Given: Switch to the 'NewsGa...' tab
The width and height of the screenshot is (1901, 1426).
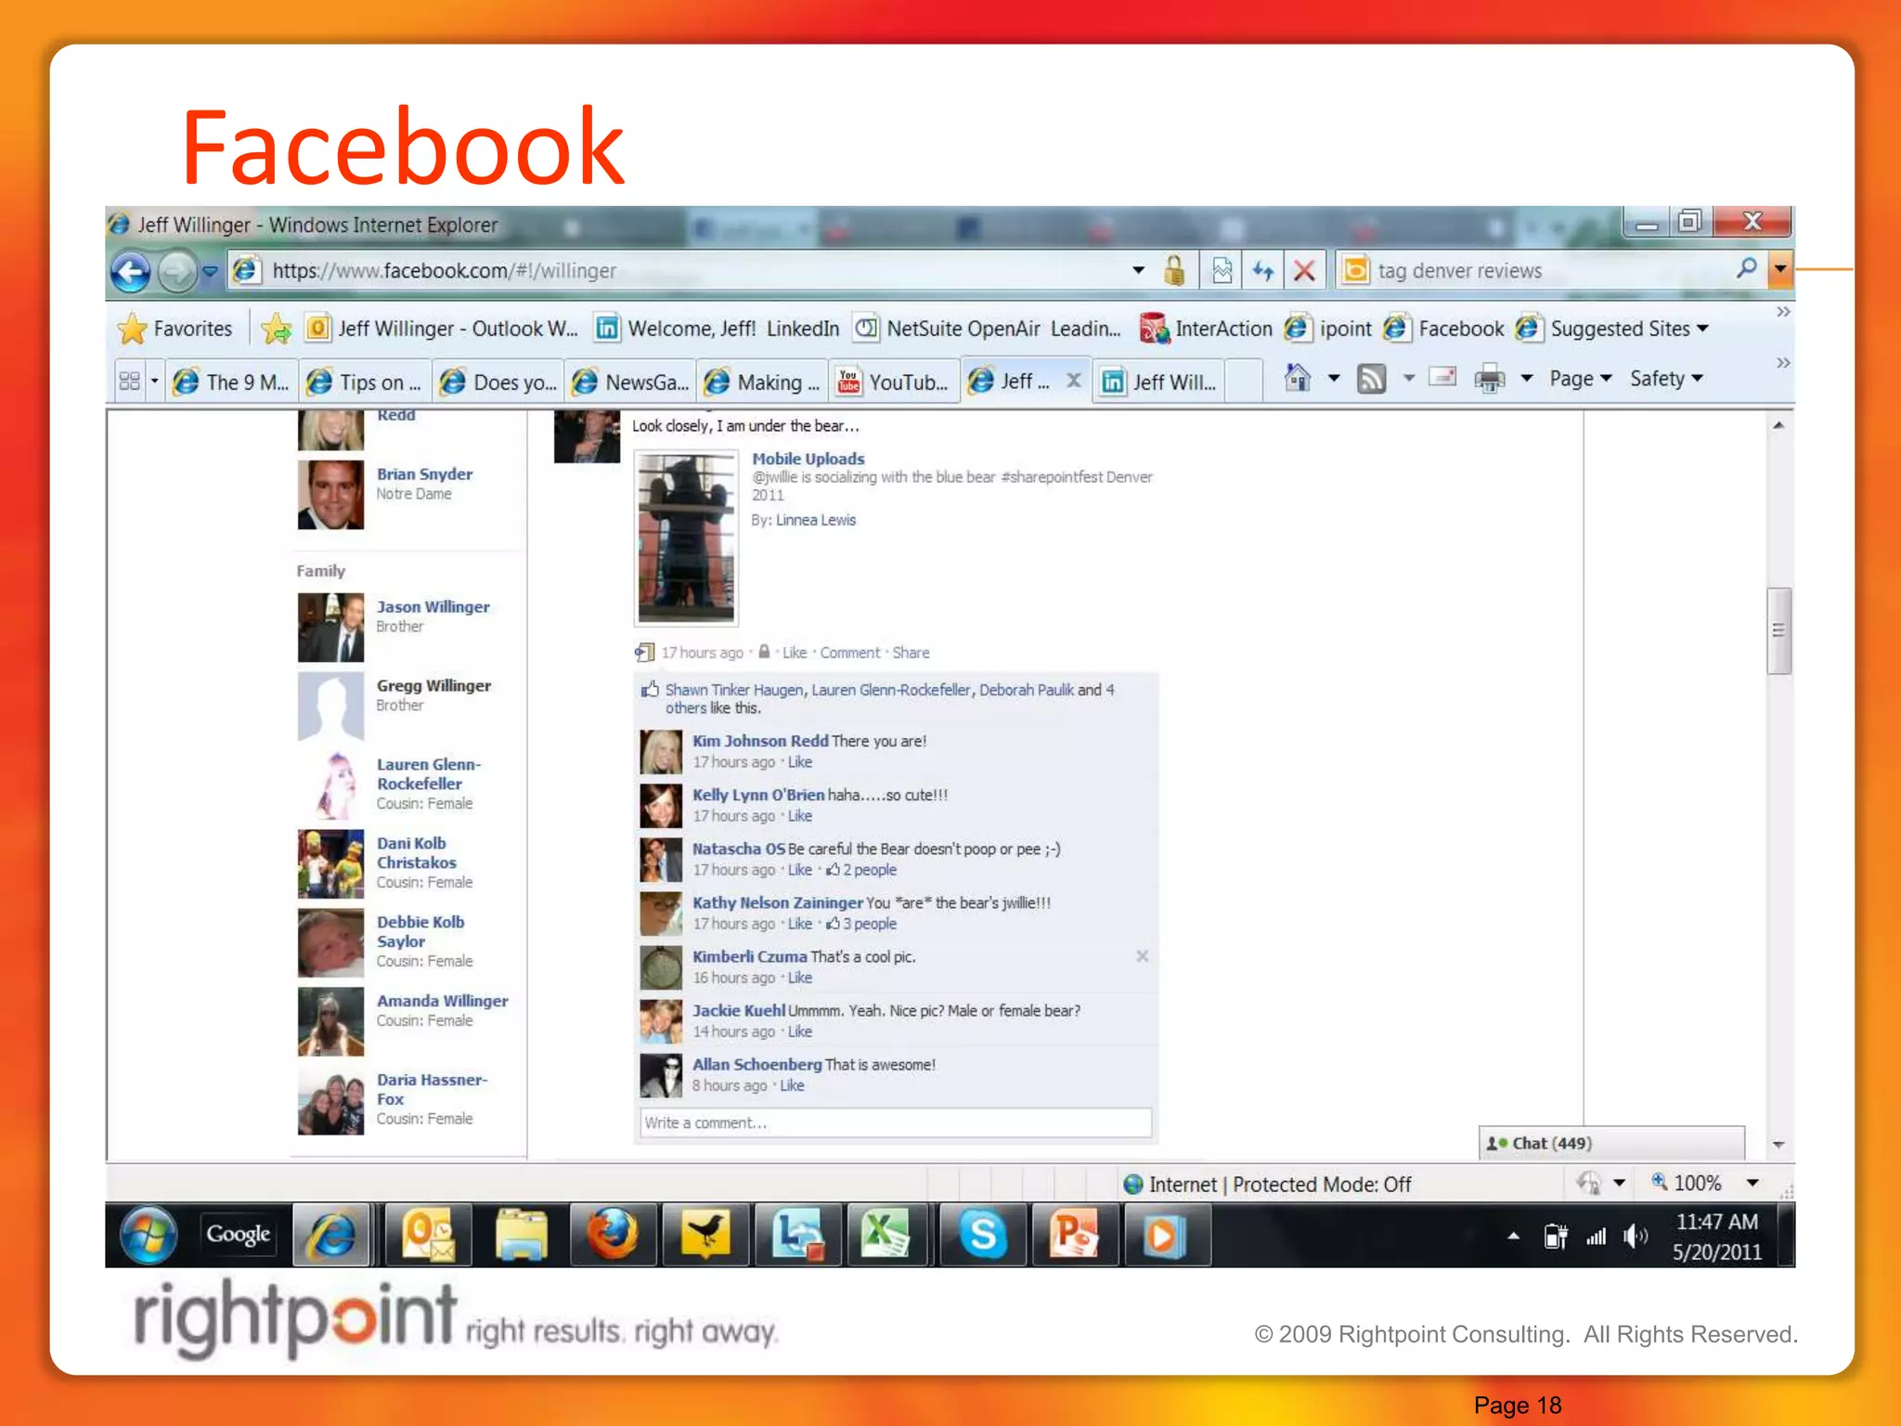Looking at the screenshot, I should (x=631, y=382).
